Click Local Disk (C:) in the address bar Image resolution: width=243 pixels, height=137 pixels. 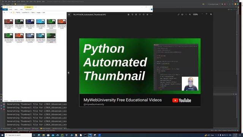tap(26, 13)
